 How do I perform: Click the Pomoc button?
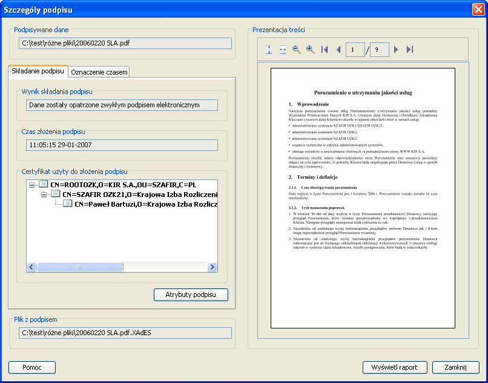pos(32,367)
